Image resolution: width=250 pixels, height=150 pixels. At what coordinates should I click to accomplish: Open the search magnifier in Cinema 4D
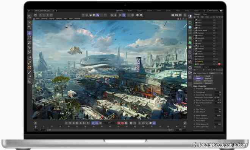pos(29,16)
